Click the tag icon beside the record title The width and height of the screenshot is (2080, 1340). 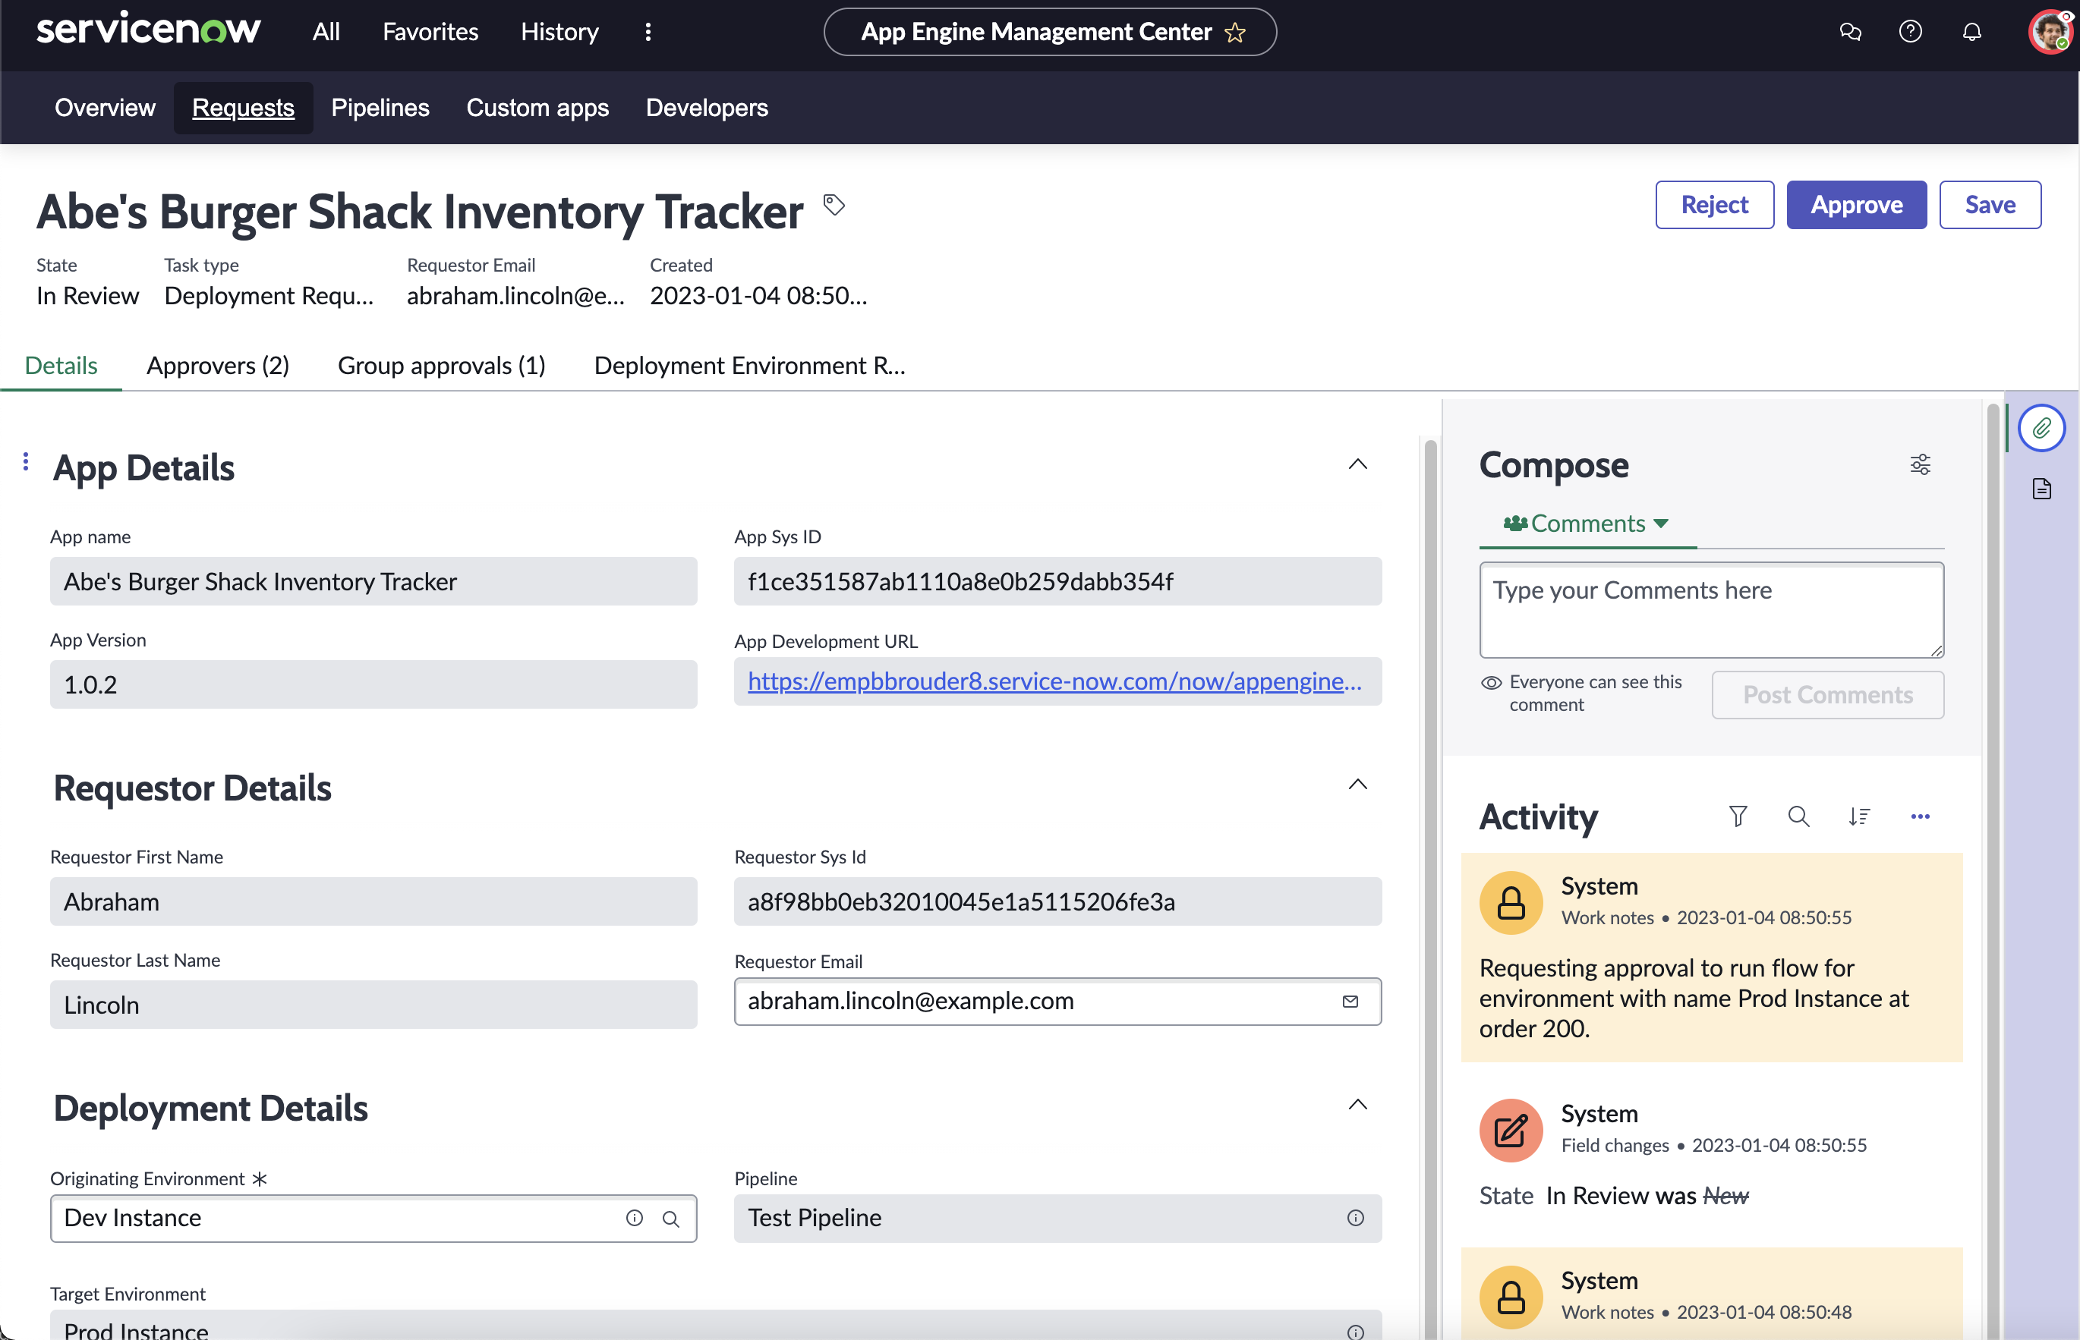point(834,204)
